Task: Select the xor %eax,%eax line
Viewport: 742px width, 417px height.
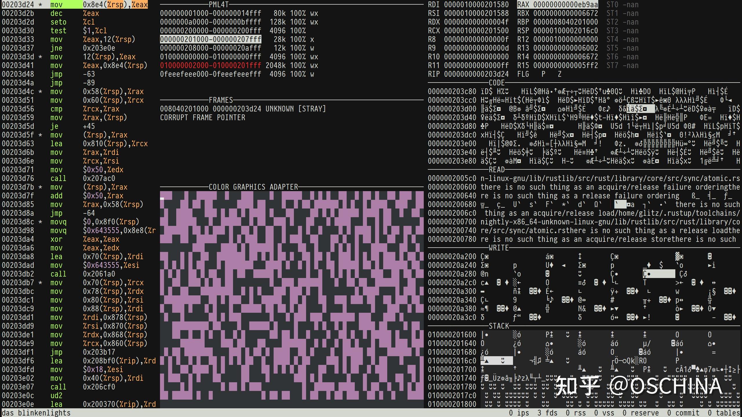Action: [x=61, y=239]
